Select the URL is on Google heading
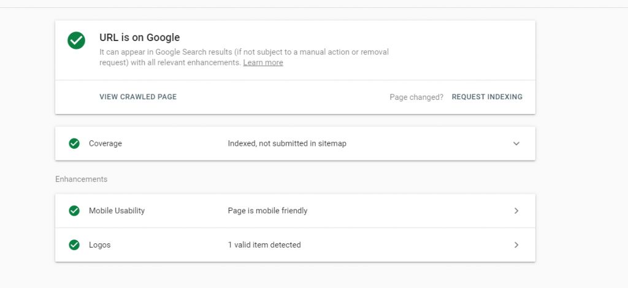 pyautogui.click(x=139, y=37)
